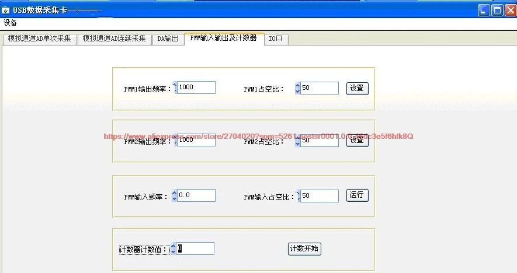Switch to 模拟通道AD连续采集 tab

tap(114, 39)
